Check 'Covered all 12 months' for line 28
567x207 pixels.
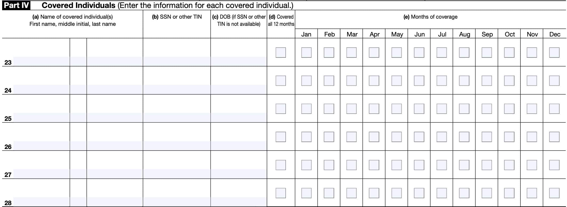point(281,193)
